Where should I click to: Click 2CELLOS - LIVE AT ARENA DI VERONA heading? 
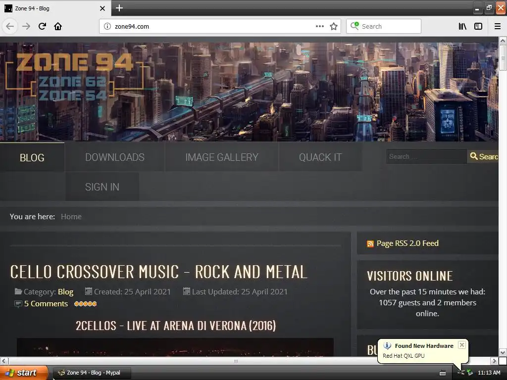(176, 326)
